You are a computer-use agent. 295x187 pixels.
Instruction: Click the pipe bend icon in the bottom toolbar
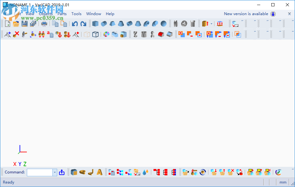pyautogui.click(x=91, y=172)
